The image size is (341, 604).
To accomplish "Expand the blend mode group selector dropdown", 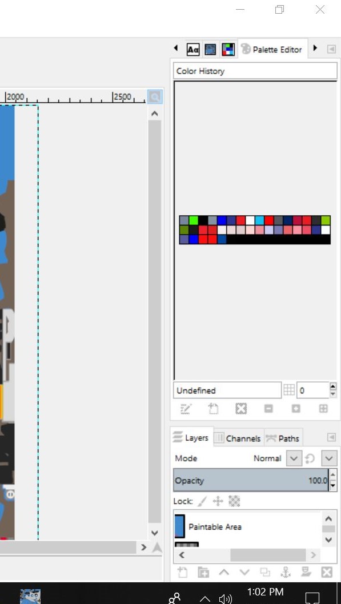I will pos(328,458).
